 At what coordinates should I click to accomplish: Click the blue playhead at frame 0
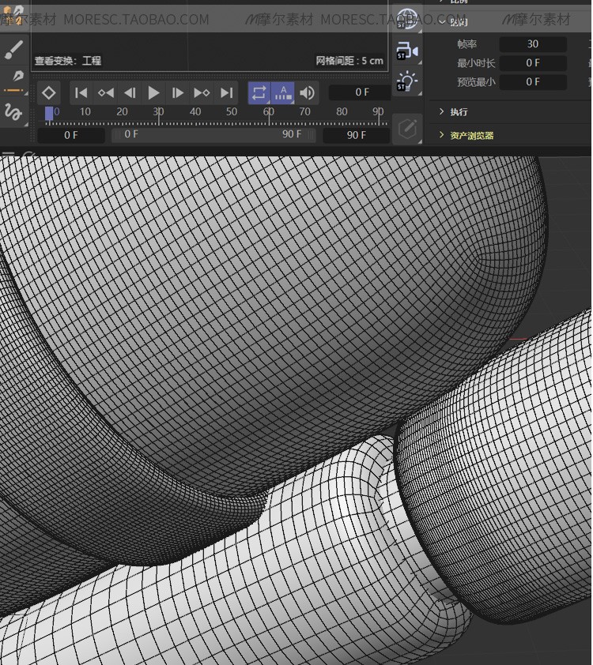point(49,114)
